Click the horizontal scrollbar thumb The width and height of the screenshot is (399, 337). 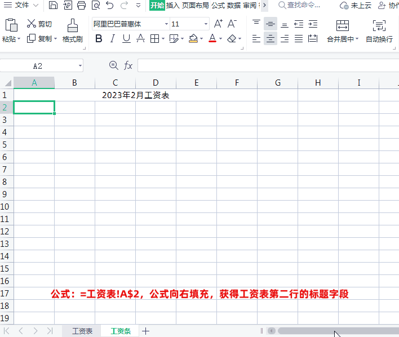[339, 331]
